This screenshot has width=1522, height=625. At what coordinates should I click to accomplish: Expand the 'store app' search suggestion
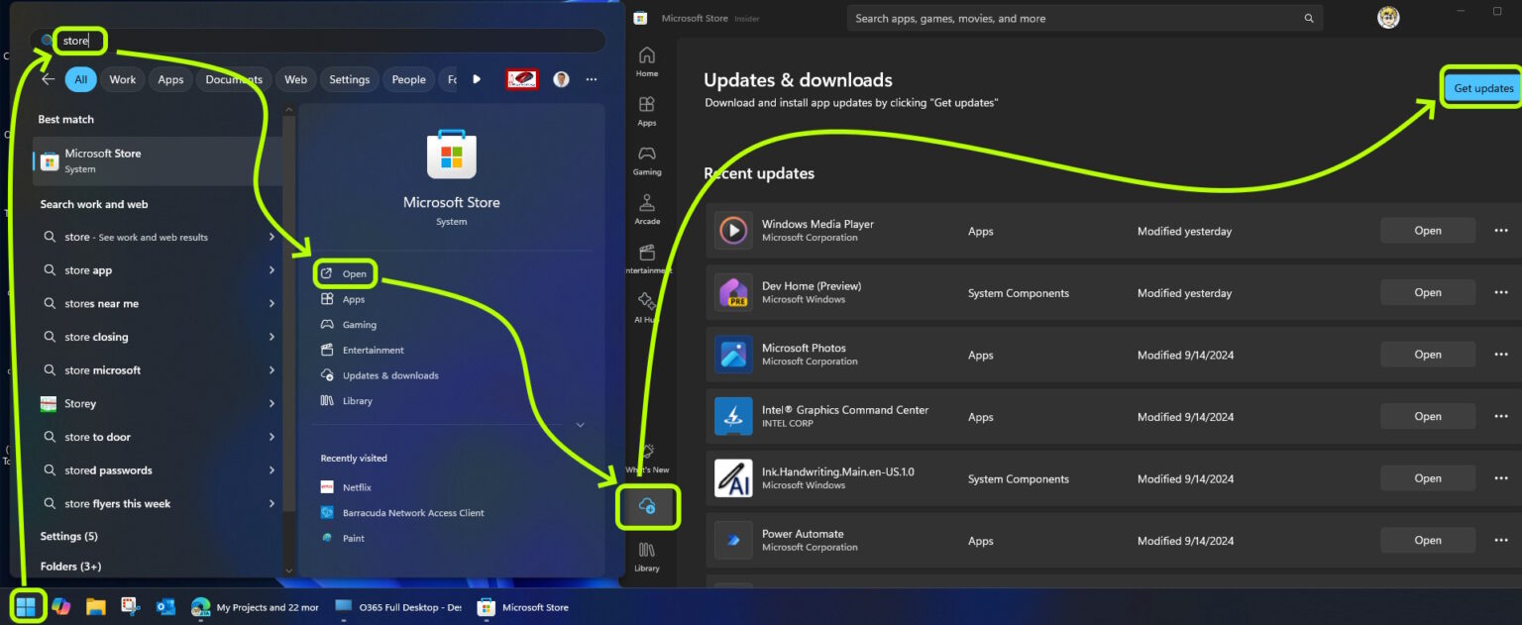coord(271,269)
